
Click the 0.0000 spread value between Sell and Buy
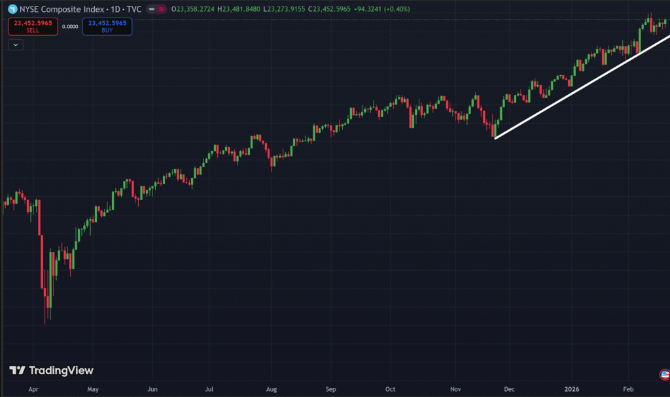pos(70,27)
